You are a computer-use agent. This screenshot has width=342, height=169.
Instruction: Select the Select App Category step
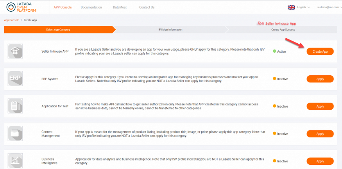pyautogui.click(x=58, y=30)
